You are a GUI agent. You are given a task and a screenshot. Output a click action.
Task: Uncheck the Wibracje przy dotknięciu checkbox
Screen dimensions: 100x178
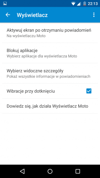89,91
